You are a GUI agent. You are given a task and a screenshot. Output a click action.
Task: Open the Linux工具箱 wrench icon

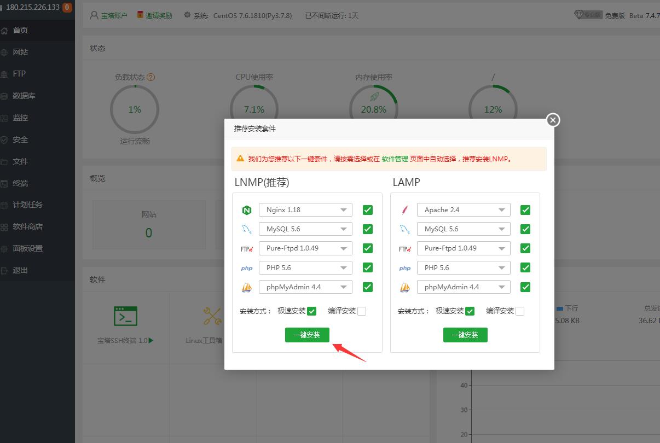(212, 316)
